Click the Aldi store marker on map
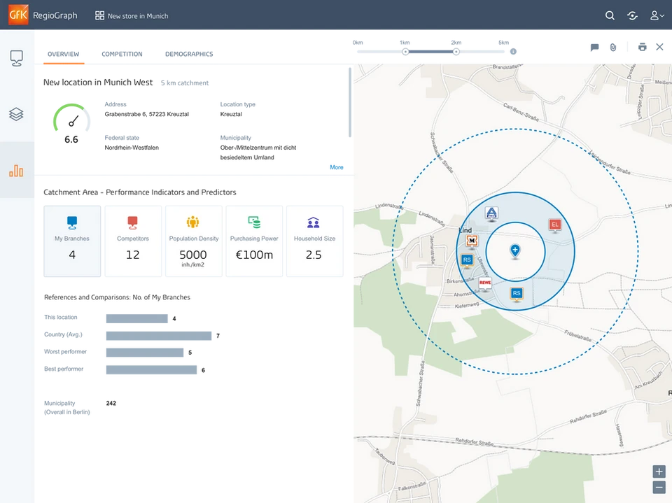The image size is (672, 503). [x=491, y=213]
